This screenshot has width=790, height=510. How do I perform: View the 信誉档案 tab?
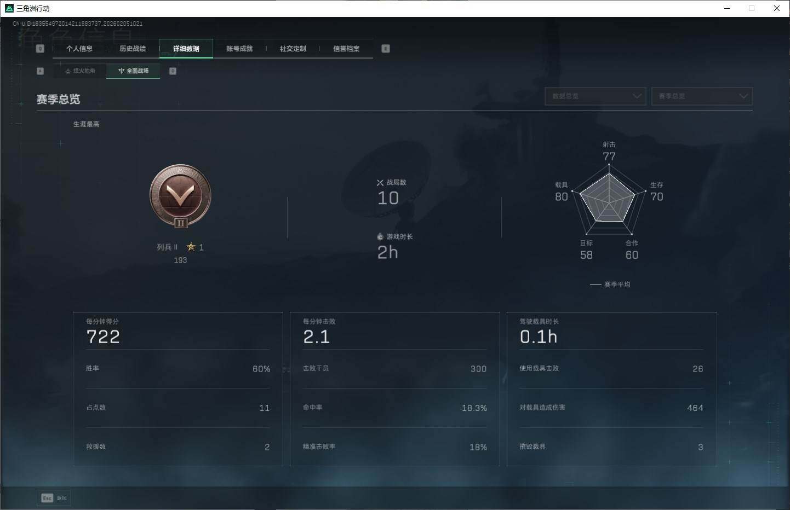pyautogui.click(x=346, y=49)
